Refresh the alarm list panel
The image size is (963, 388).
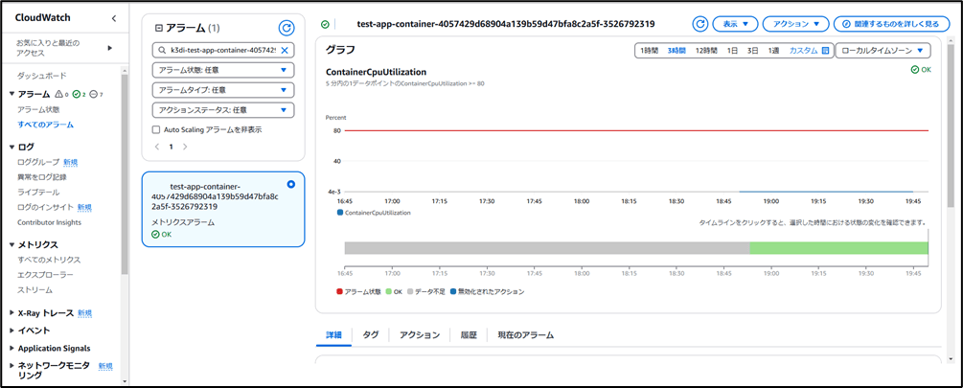pyautogui.click(x=287, y=28)
